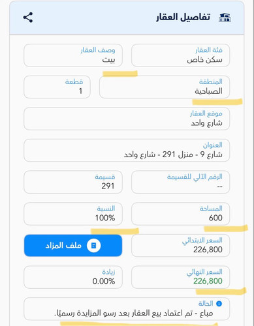
Task: Click the موقع العقار field
Action: pyautogui.click(x=127, y=119)
